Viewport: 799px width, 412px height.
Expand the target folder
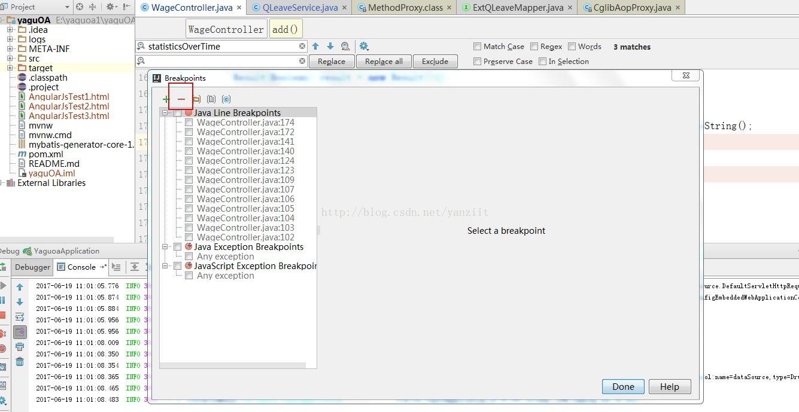click(10, 68)
